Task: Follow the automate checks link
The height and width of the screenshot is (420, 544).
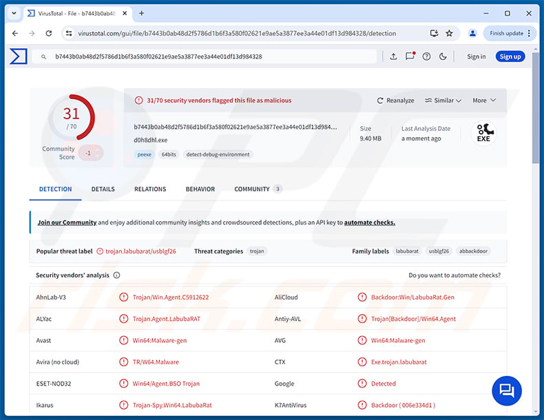Action: point(370,222)
